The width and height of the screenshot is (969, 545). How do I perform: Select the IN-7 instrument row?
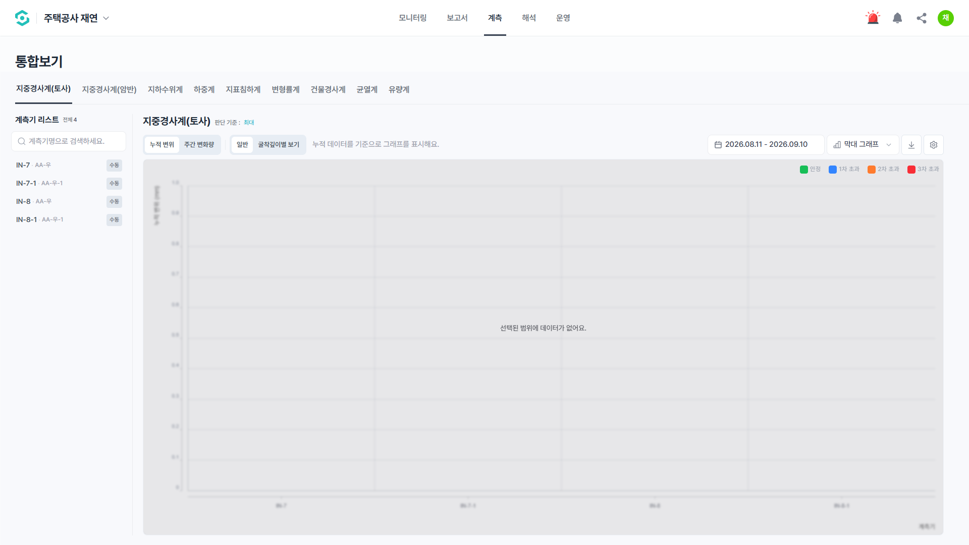[x=69, y=166]
